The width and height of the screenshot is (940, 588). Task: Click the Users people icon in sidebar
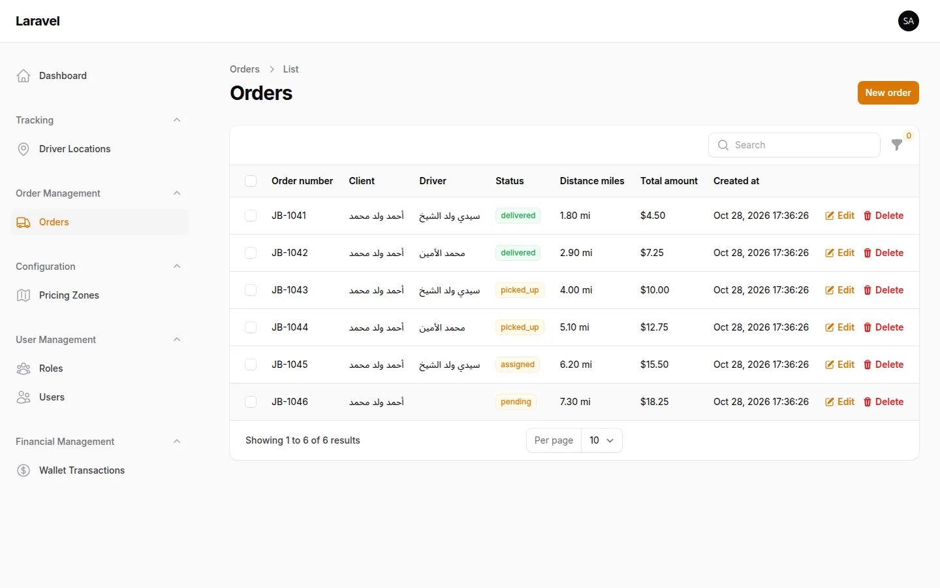[x=23, y=397]
